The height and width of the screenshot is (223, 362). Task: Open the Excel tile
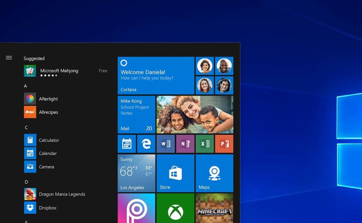click(205, 144)
